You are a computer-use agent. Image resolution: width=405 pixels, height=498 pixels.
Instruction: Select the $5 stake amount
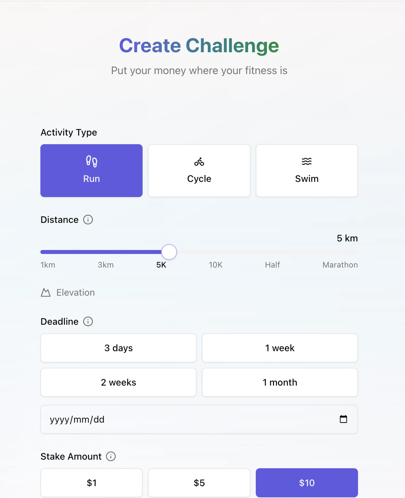coord(199,483)
